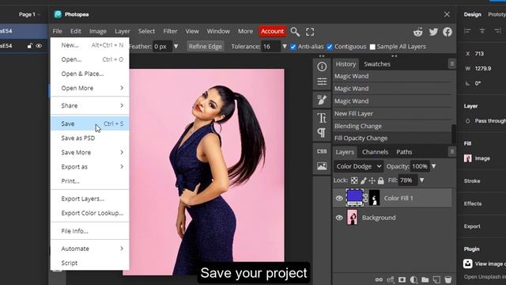This screenshot has width=506, height=285.
Task: Expand the Export as submenu
Action: point(90,167)
